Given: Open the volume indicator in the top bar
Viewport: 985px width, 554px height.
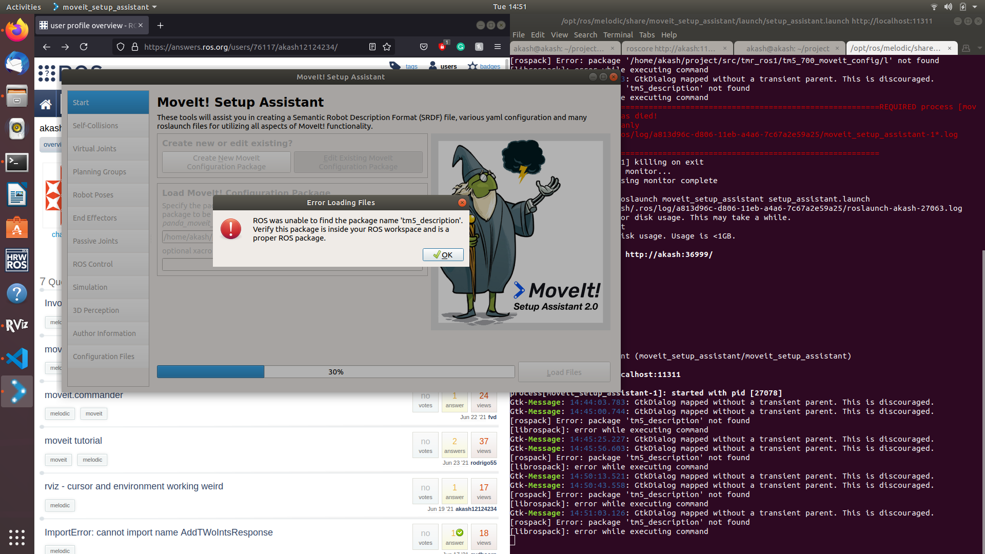Looking at the screenshot, I should point(948,7).
